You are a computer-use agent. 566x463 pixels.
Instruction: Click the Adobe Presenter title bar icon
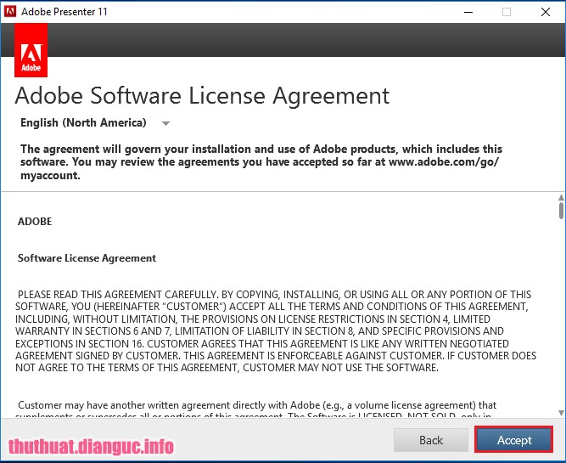tap(9, 12)
